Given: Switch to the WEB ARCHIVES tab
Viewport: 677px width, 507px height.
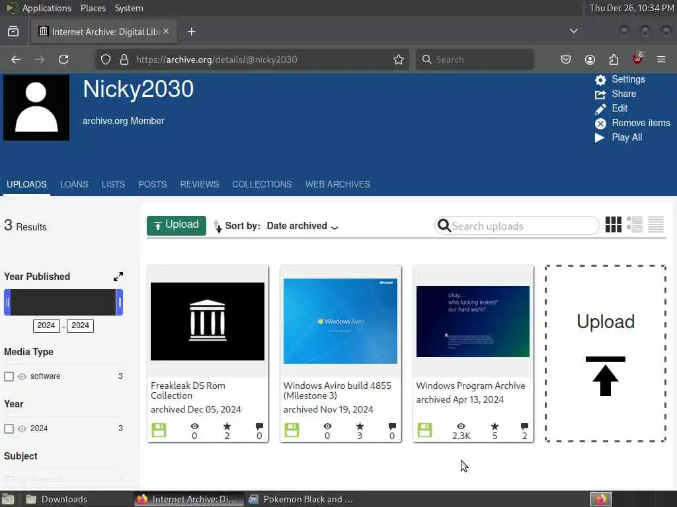Looking at the screenshot, I should click(x=338, y=185).
